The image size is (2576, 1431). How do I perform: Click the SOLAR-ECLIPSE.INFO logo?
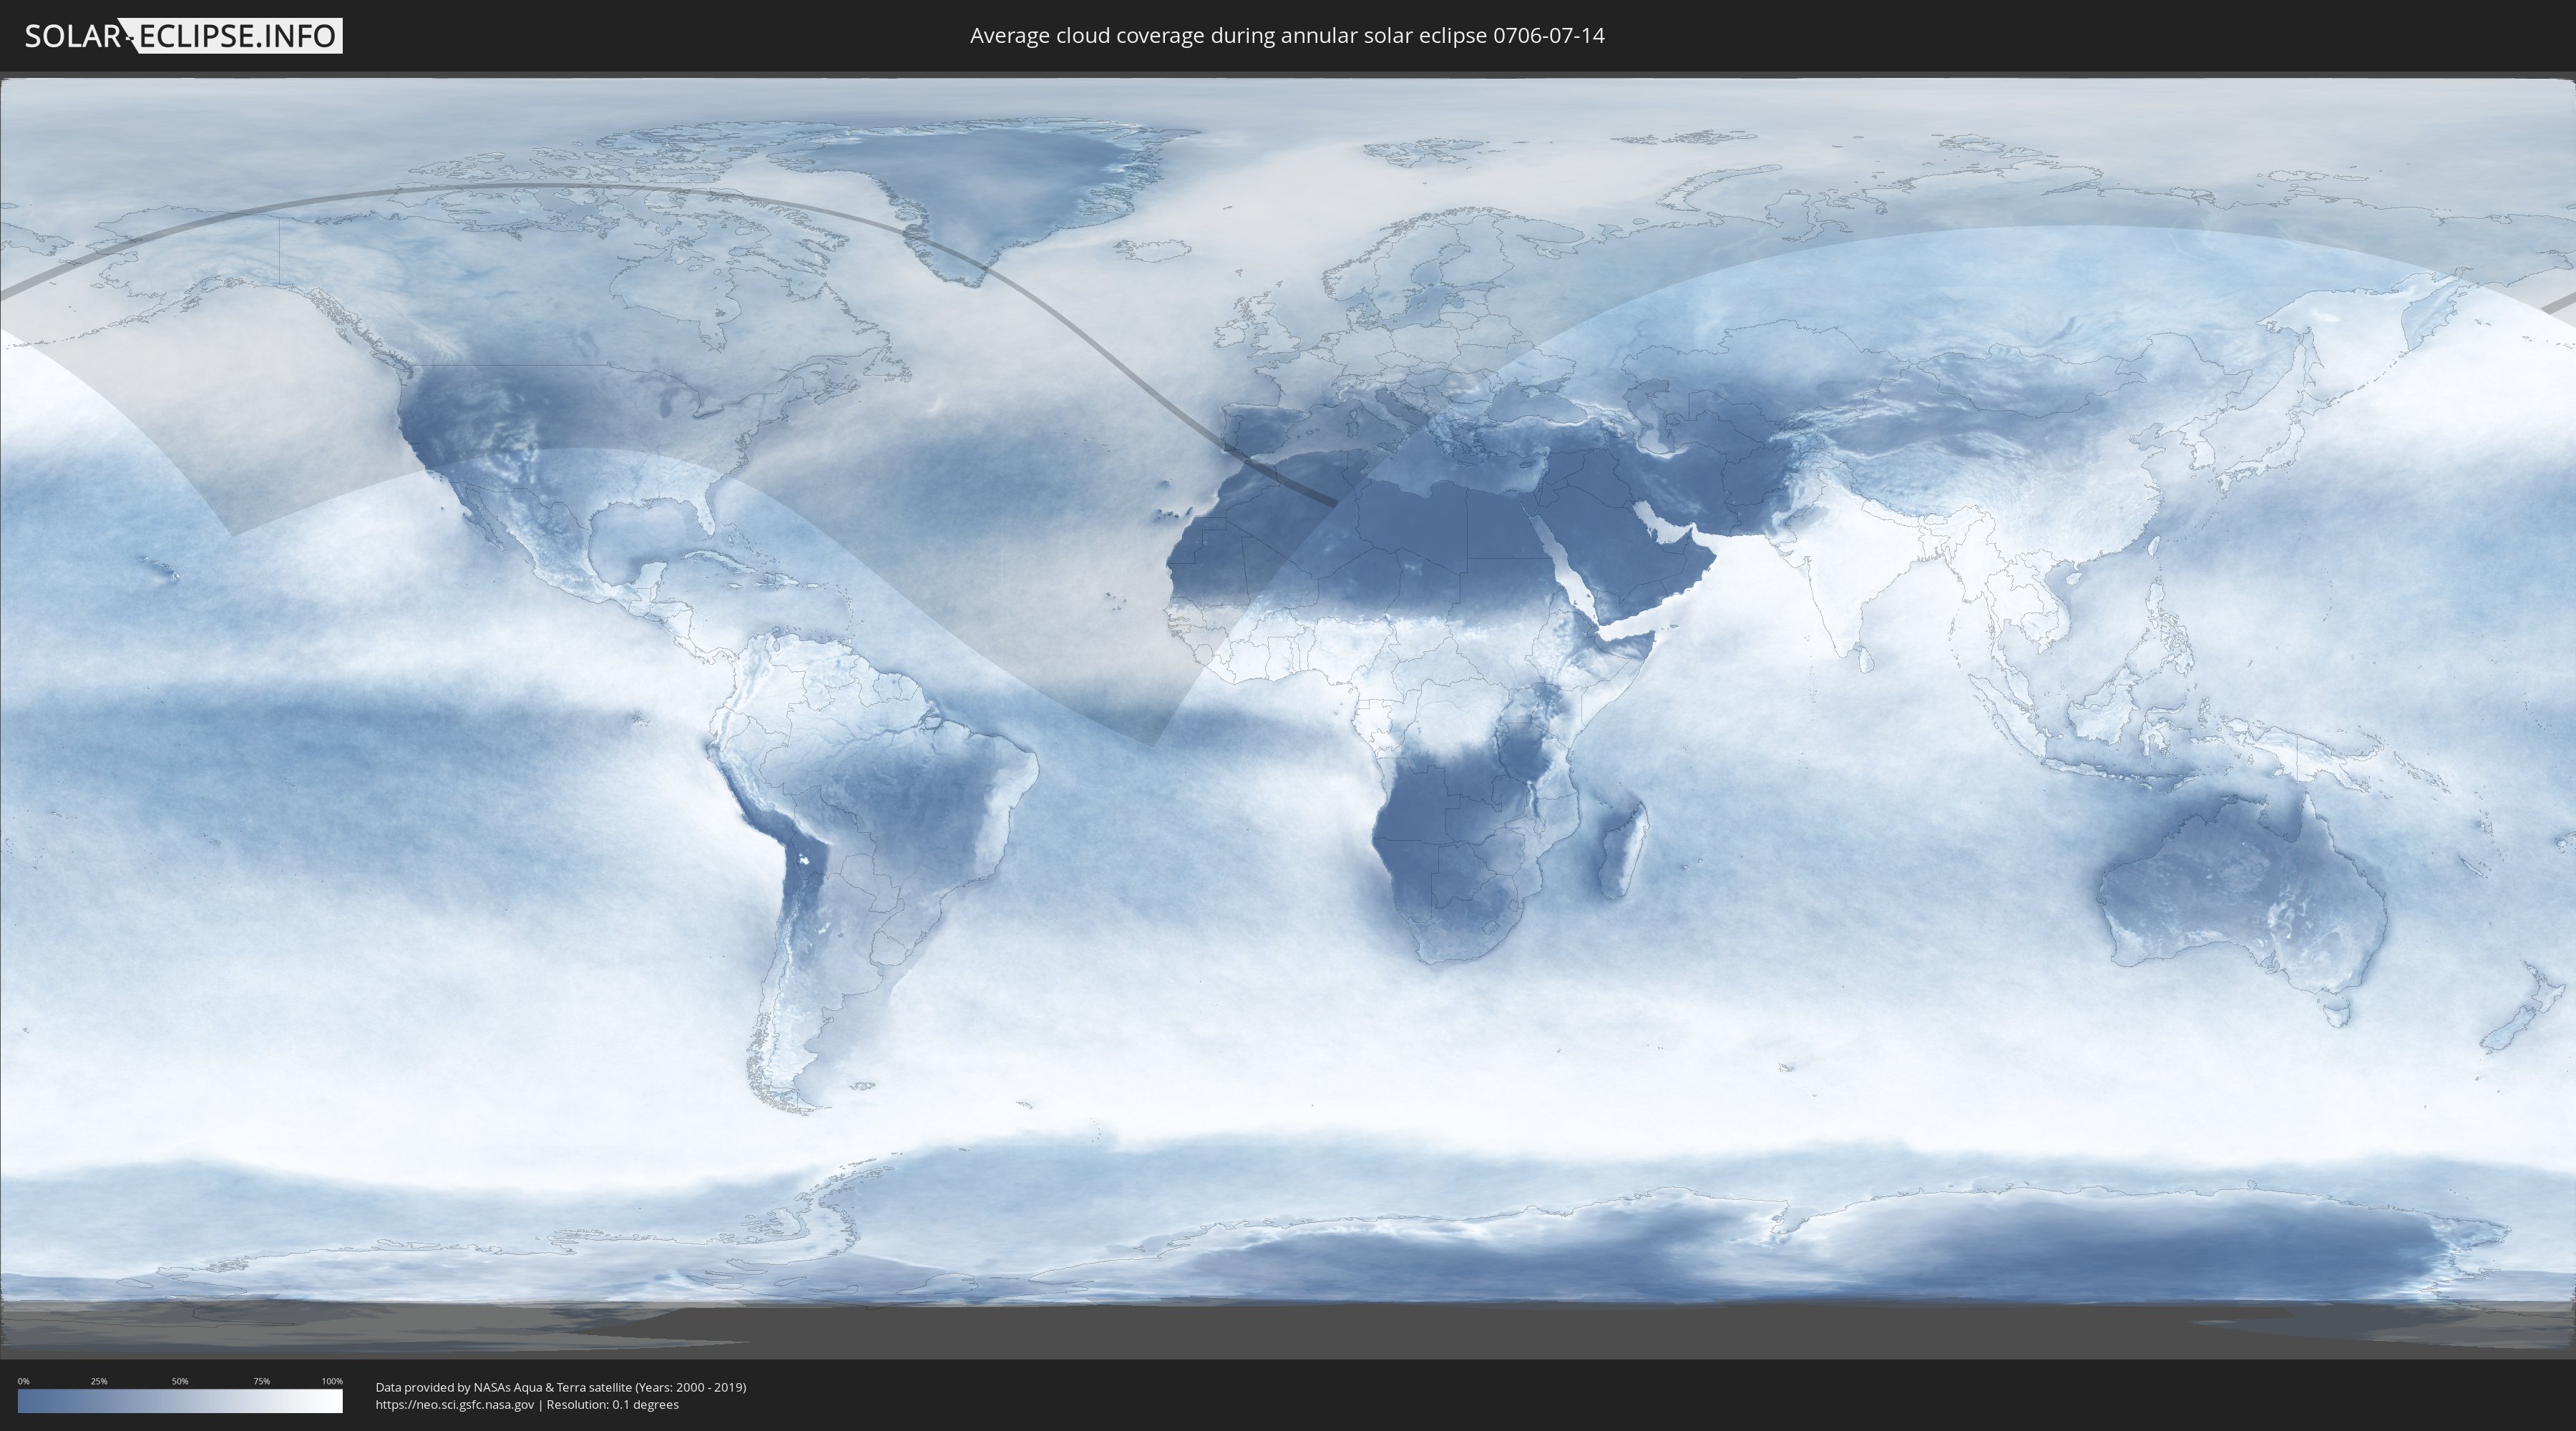point(183,36)
